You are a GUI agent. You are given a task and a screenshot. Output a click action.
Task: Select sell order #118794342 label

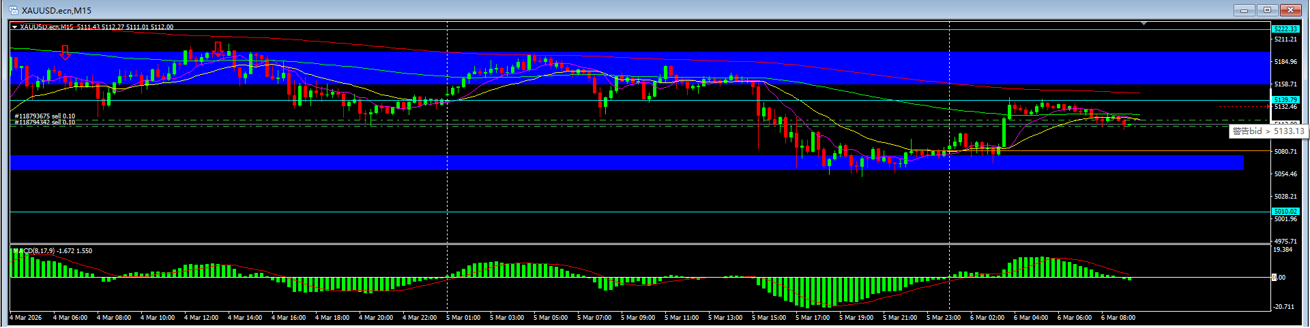[45, 122]
